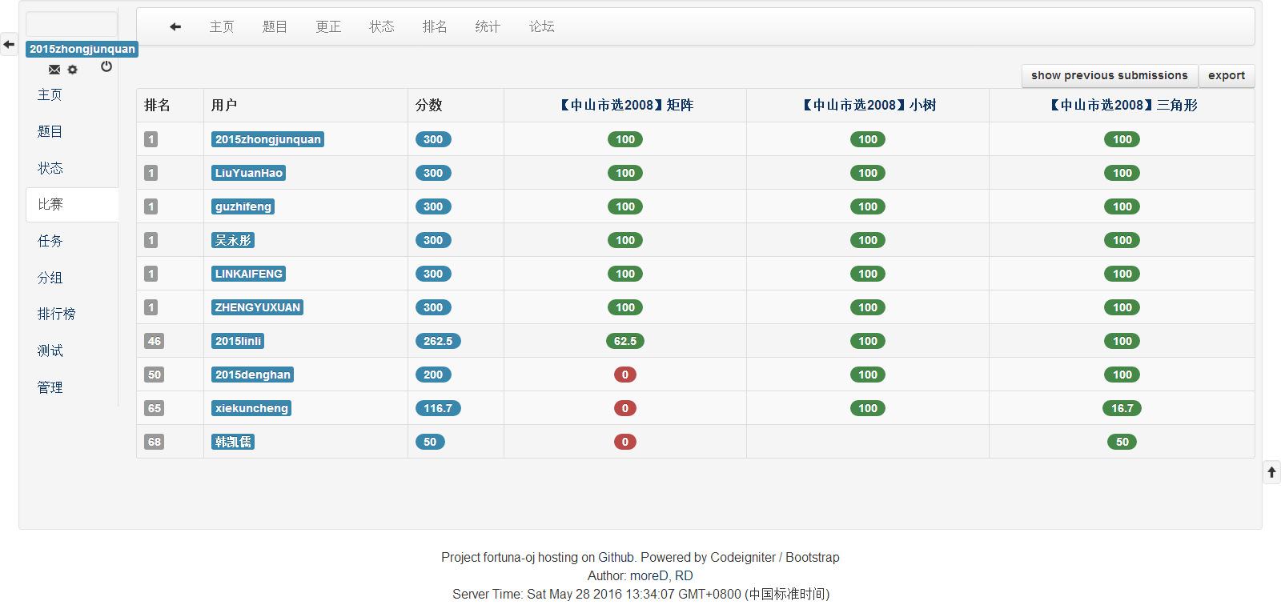Click the empty box above username badge
1281x613 pixels.
coord(72,24)
